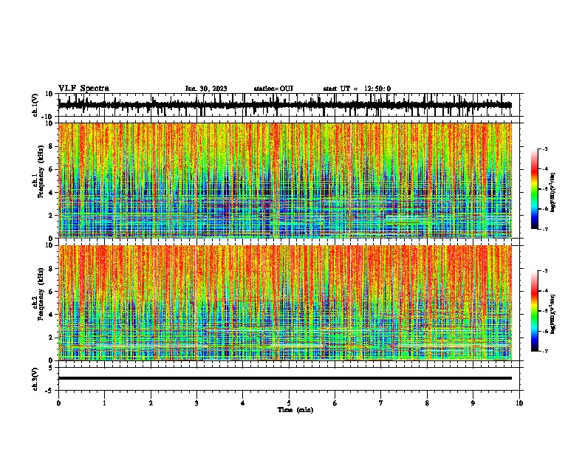Select the 2023 date label in header
The width and height of the screenshot is (585, 452).
(x=206, y=89)
